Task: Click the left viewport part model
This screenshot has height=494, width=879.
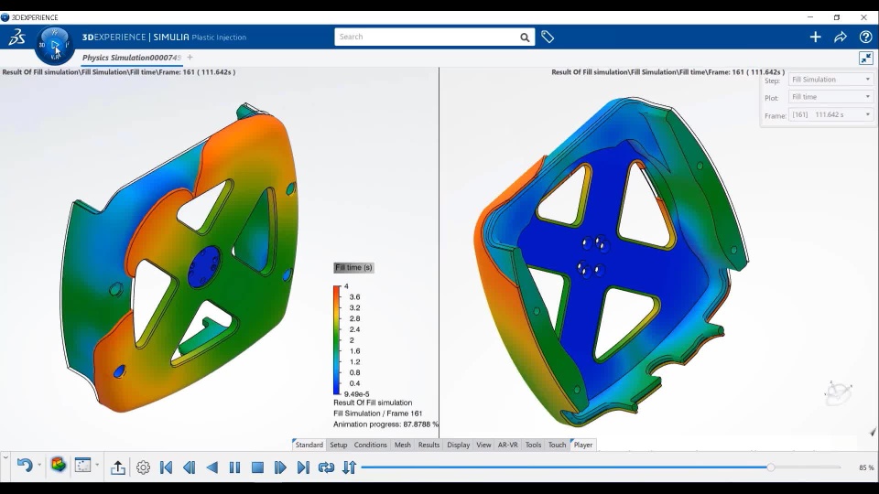Action: pos(179,258)
